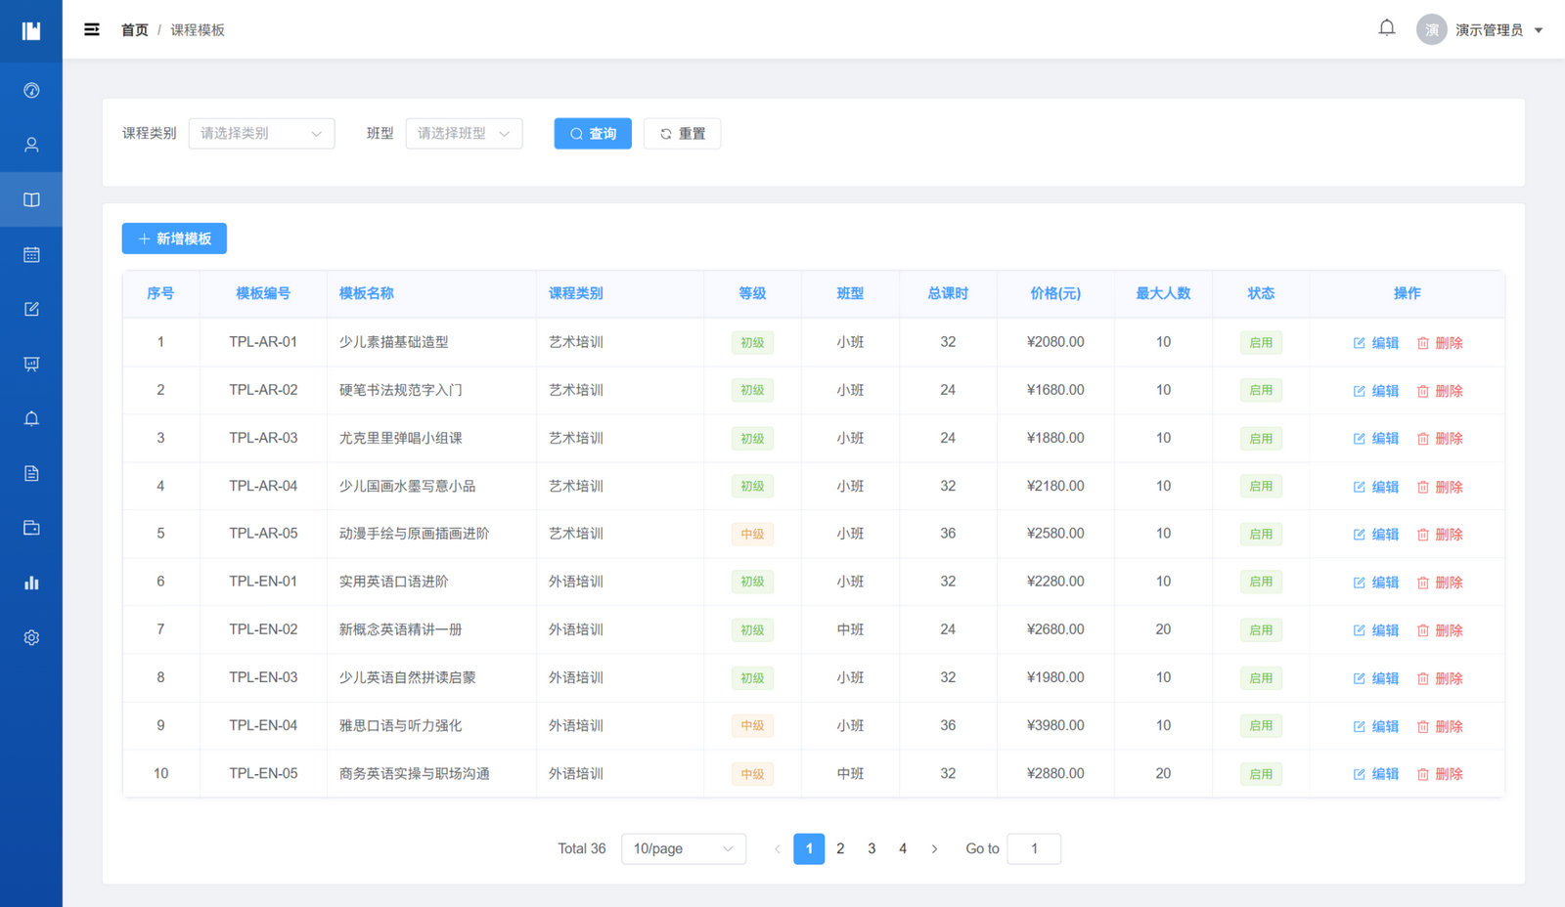
Task: Delete the 硬笔书法规范字入门 row
Action: coord(1440,391)
